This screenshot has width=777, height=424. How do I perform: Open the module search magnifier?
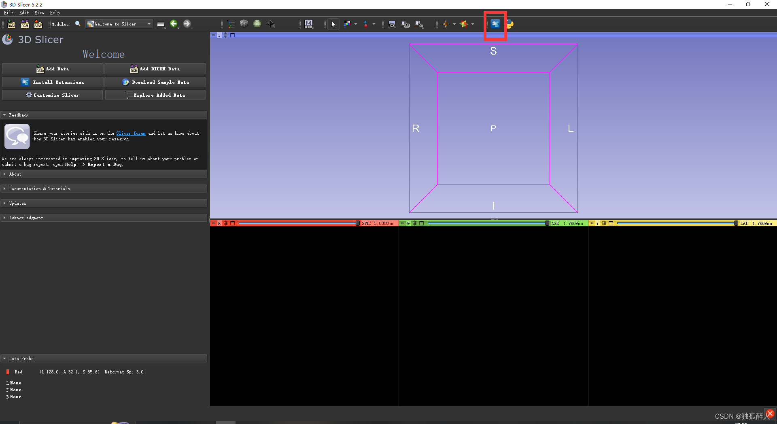(x=78, y=24)
